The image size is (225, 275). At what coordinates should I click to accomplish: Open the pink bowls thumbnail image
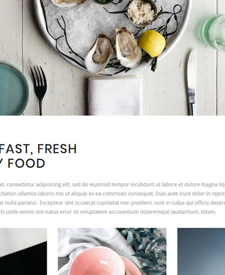click(x=112, y=251)
